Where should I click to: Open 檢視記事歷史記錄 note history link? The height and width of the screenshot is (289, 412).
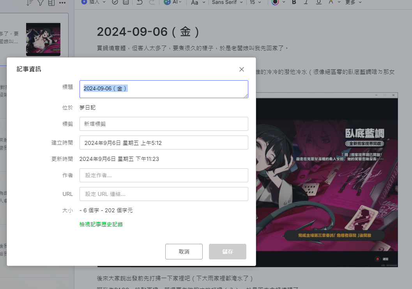pyautogui.click(x=101, y=224)
